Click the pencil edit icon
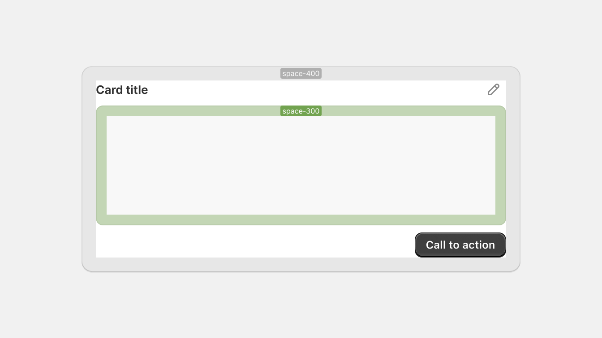This screenshot has width=602, height=338. (x=493, y=90)
